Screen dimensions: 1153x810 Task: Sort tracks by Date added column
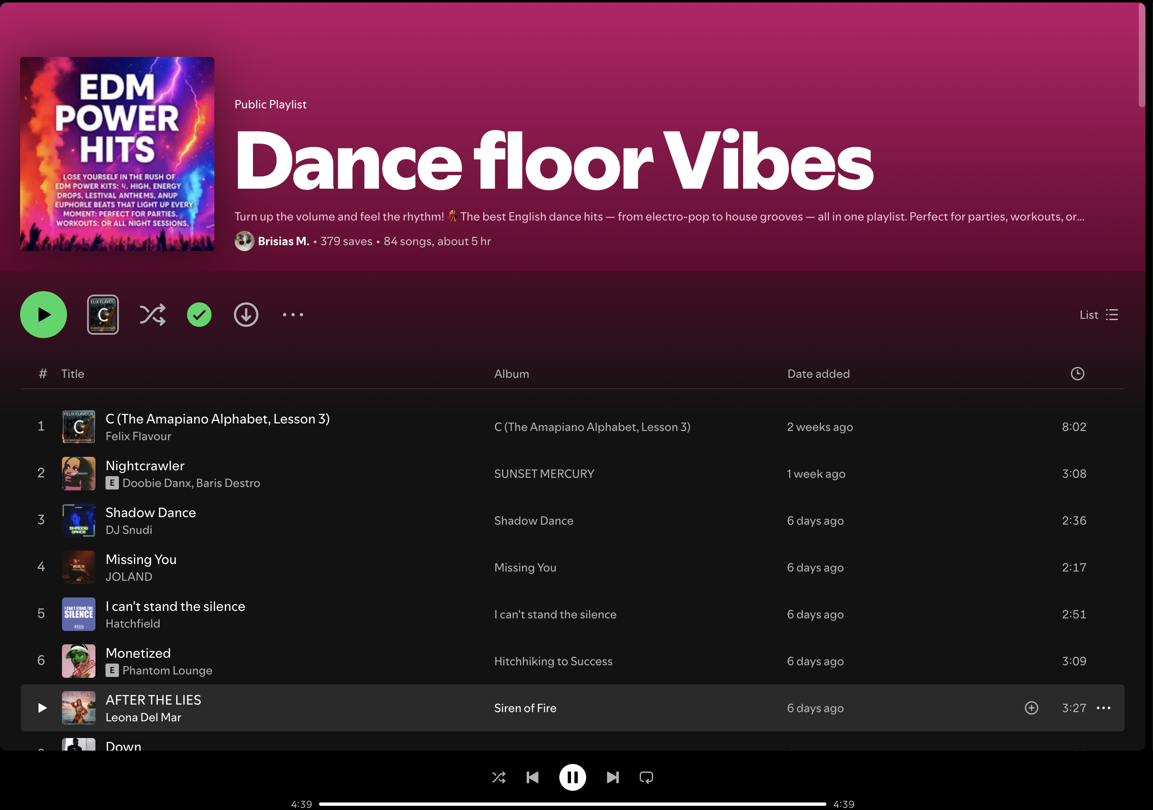818,374
